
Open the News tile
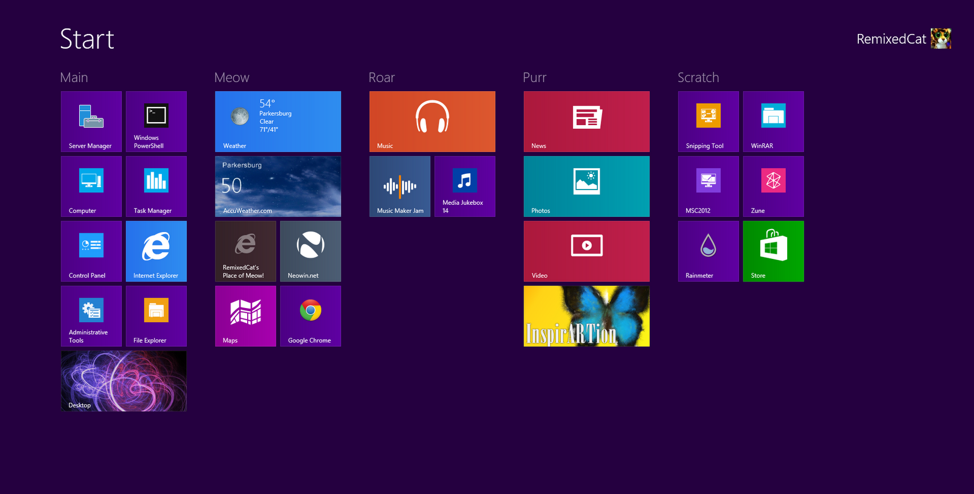(x=586, y=122)
